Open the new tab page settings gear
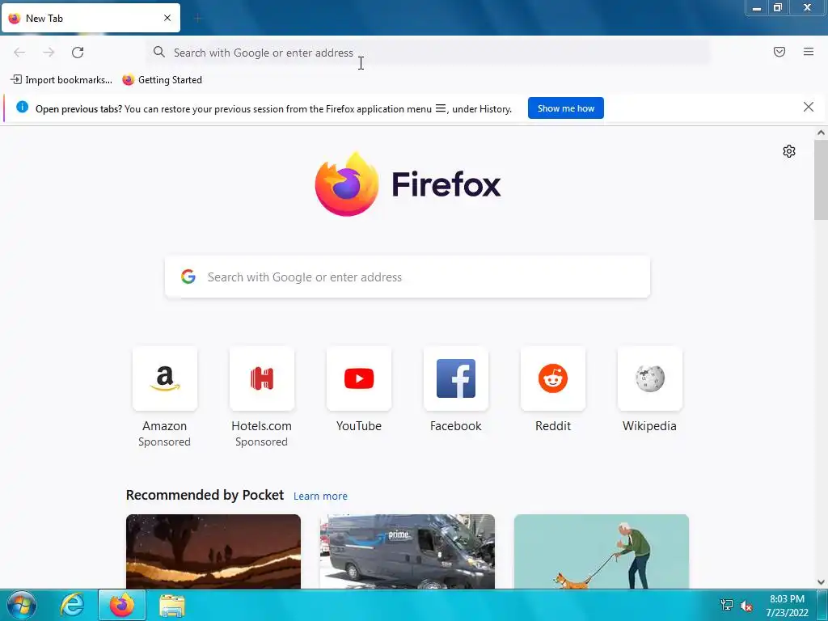Screen dimensions: 828x621 tap(789, 151)
